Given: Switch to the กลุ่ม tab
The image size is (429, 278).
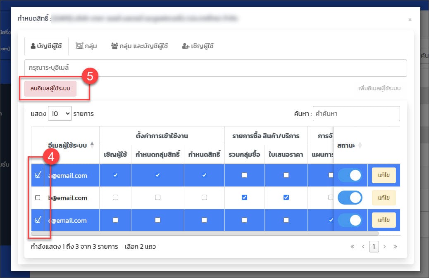Looking at the screenshot, I should (x=86, y=46).
